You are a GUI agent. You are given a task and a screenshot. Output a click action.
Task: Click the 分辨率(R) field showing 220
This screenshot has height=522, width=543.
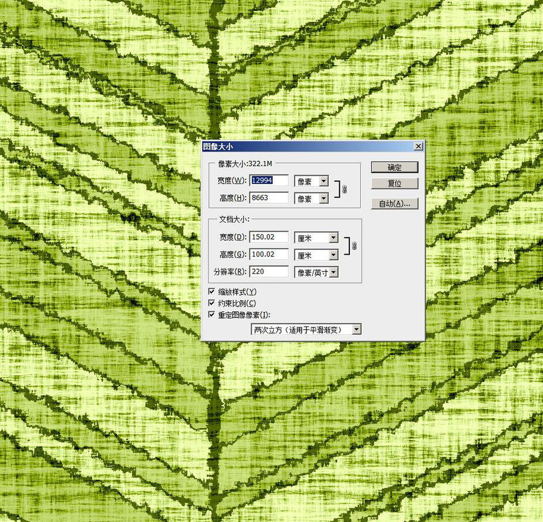(268, 272)
